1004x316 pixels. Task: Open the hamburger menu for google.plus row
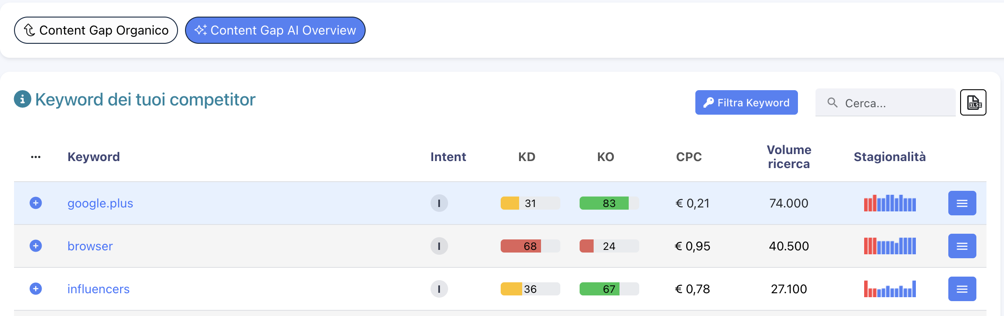pos(962,203)
